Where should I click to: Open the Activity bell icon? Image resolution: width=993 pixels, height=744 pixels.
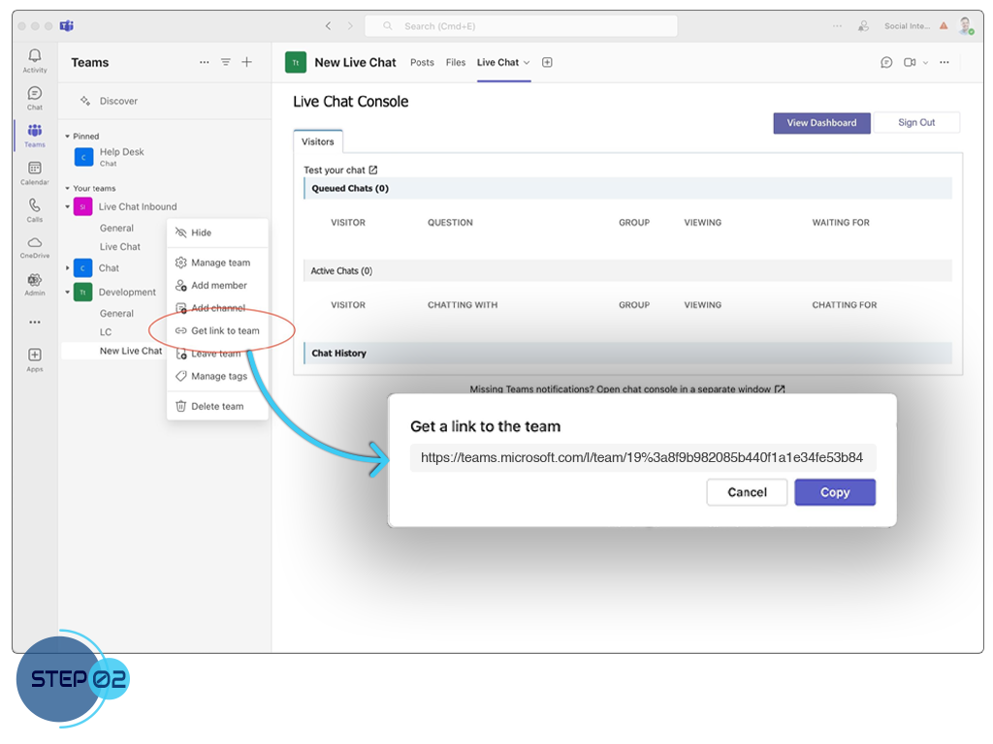(35, 56)
